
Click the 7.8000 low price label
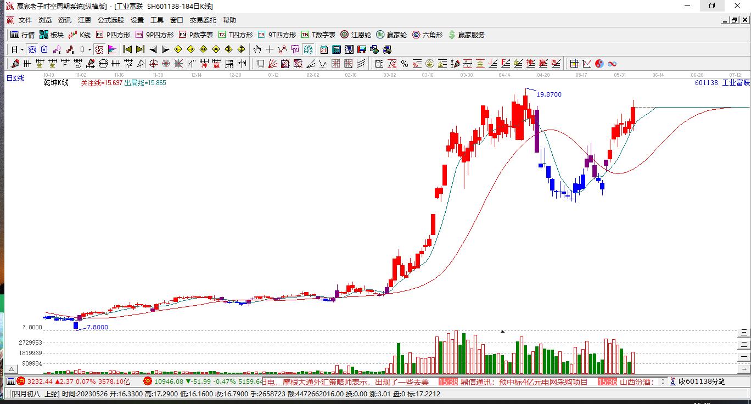coord(98,327)
